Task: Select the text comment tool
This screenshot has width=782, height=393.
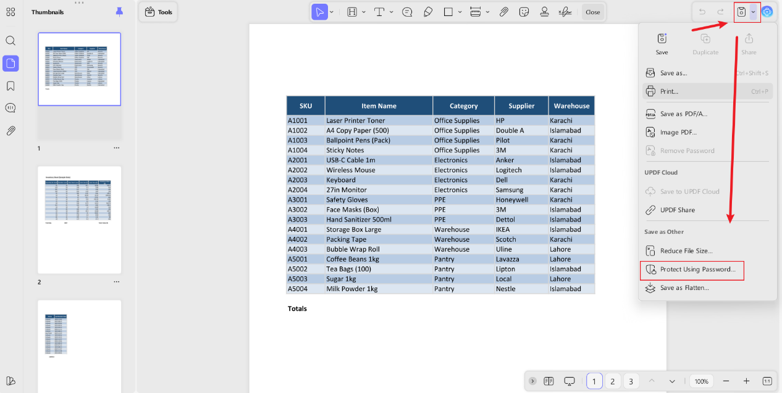Action: point(380,12)
